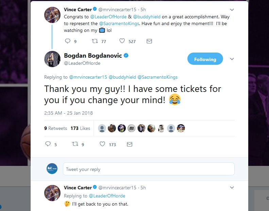This screenshot has width=269, height=211.
Task: Open Bogdan Bogdanovic's profile picture
Action: pyautogui.click(x=52, y=59)
